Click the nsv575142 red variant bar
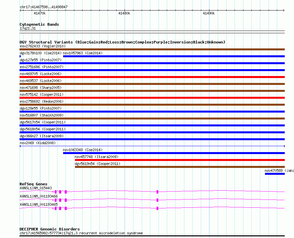 (152, 98)
